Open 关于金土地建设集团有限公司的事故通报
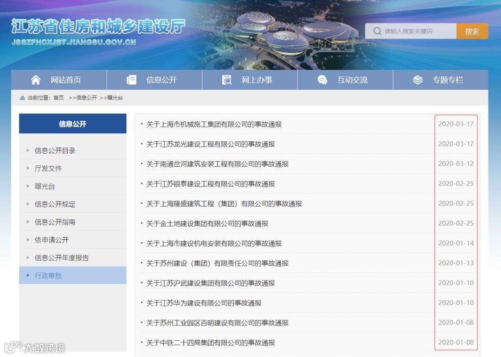501x357 pixels. (207, 224)
